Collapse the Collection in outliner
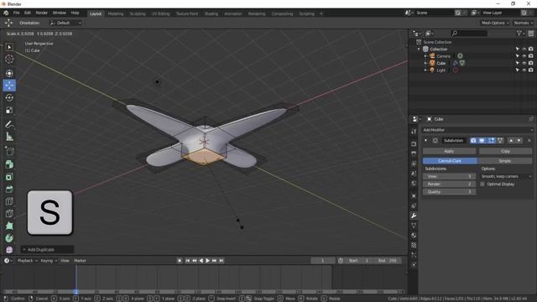 click(419, 49)
